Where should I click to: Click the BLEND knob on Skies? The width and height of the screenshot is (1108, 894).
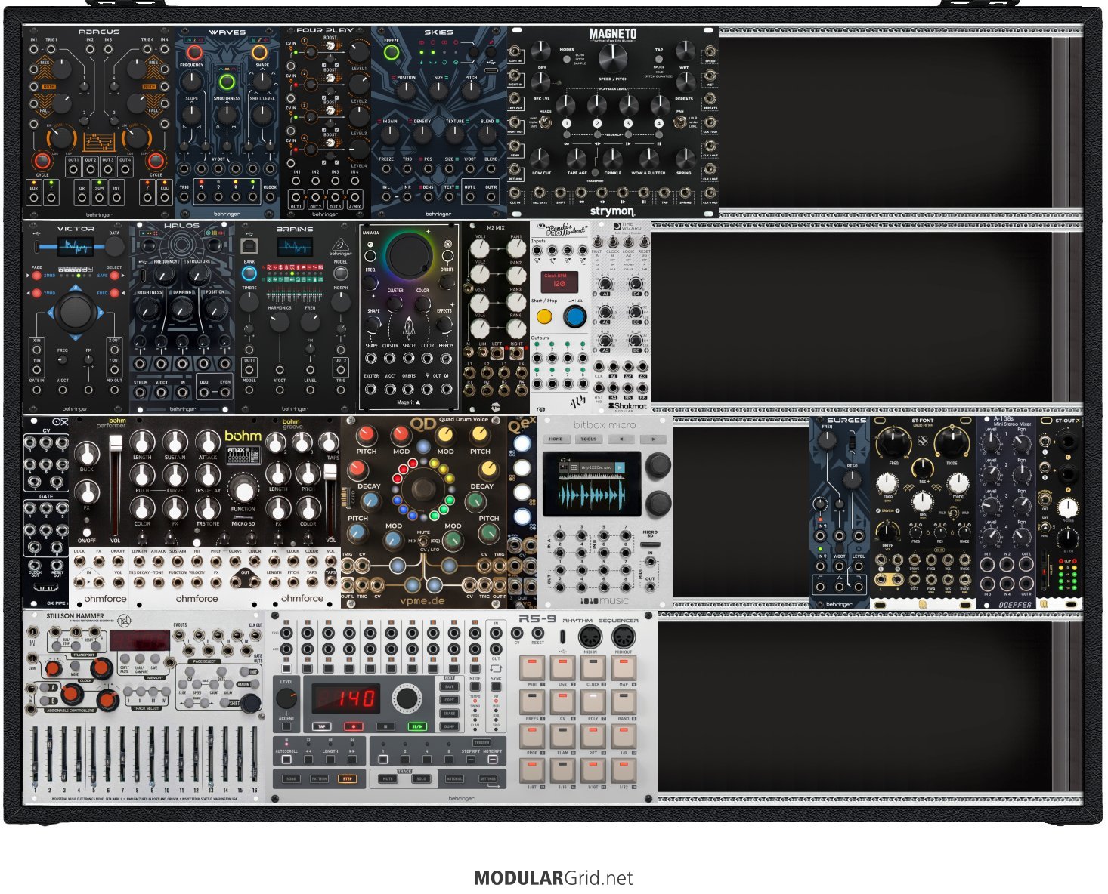[x=487, y=134]
